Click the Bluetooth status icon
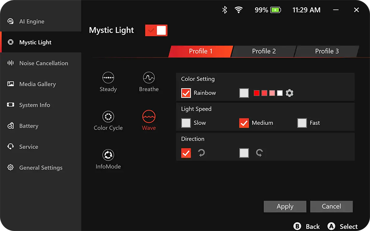Viewport: 370px width, 231px height. [225, 10]
